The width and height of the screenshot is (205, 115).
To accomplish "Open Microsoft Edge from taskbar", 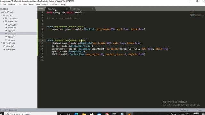I will pos(77,114).
